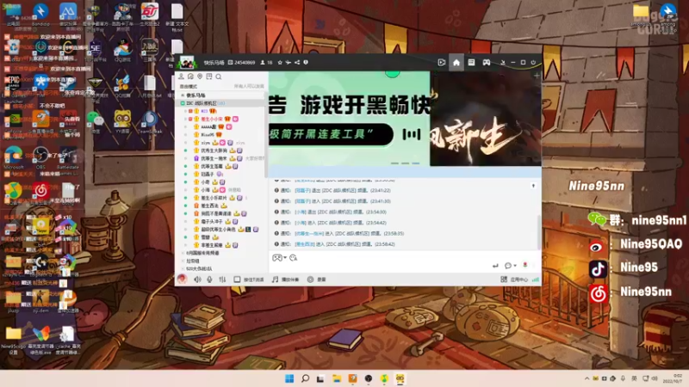Open the chat bubble dropdown near send

[510, 266]
